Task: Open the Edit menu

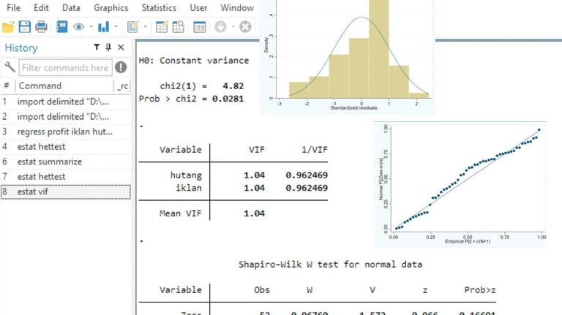Action: coord(41,7)
